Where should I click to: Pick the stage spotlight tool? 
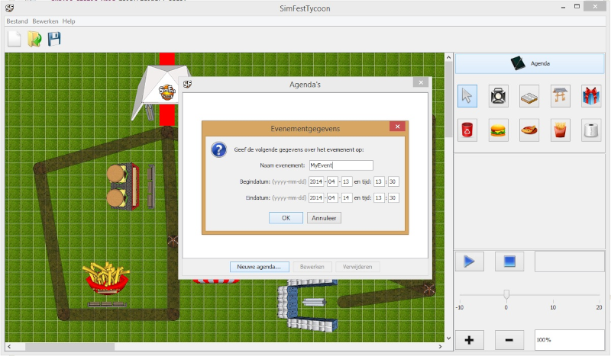pyautogui.click(x=499, y=95)
